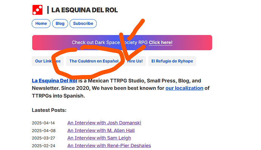Click the 2025-04-14 post date

tap(43, 123)
